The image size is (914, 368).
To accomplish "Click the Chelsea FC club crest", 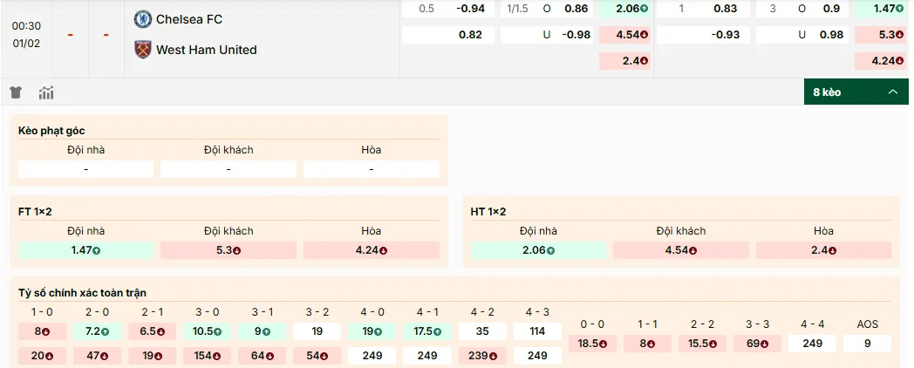I will coord(142,18).
